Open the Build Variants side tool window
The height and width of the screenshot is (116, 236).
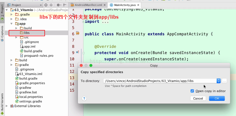pos(2,104)
